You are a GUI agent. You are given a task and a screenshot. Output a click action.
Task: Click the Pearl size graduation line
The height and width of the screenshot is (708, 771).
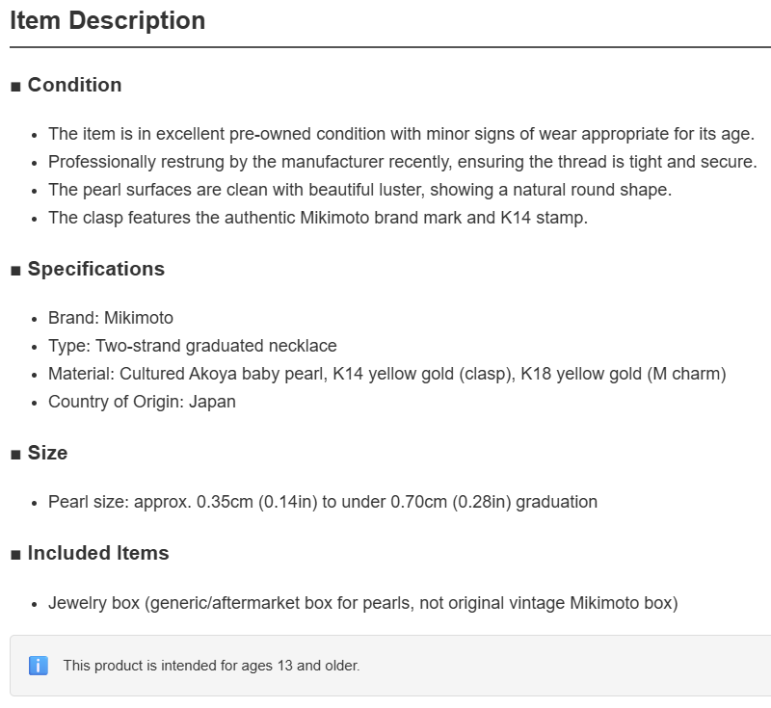click(323, 503)
